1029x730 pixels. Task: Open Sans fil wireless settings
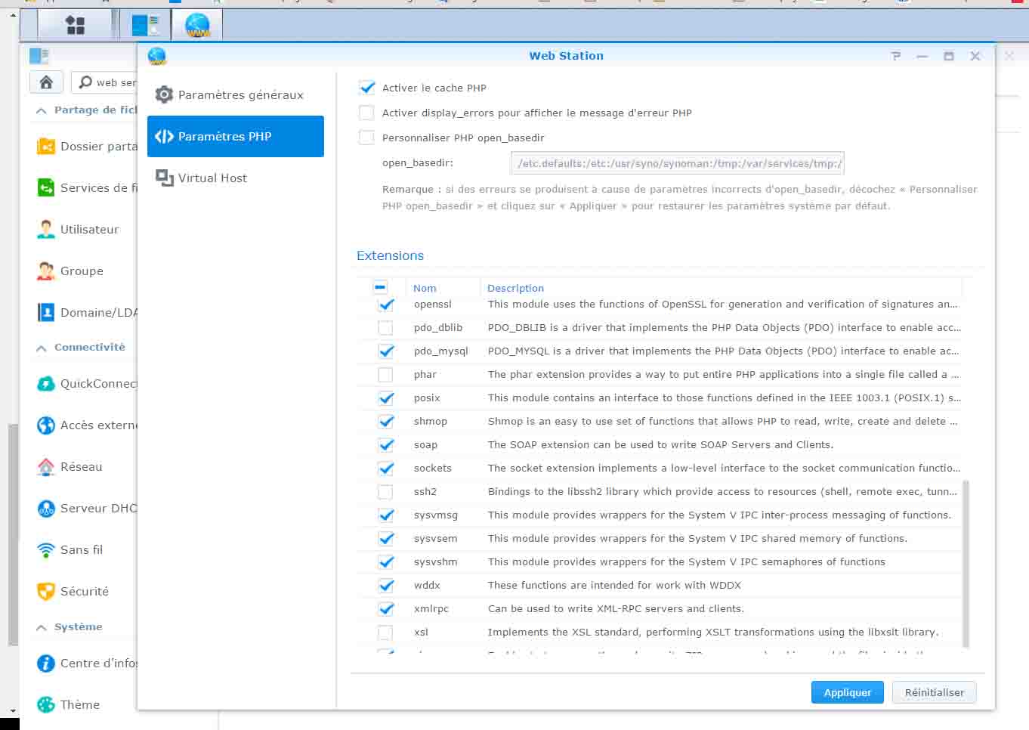point(81,550)
